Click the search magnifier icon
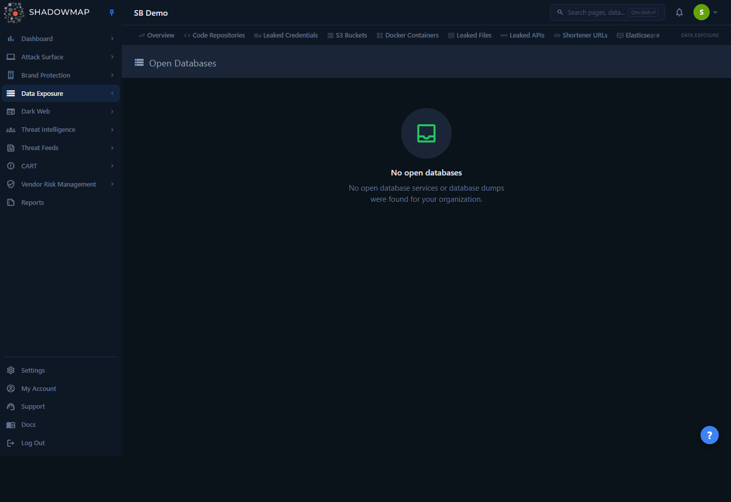731x502 pixels. (560, 12)
